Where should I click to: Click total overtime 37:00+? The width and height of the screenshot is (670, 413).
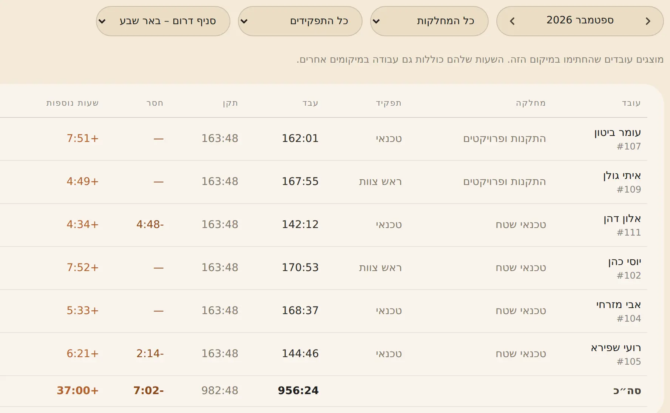tap(78, 391)
